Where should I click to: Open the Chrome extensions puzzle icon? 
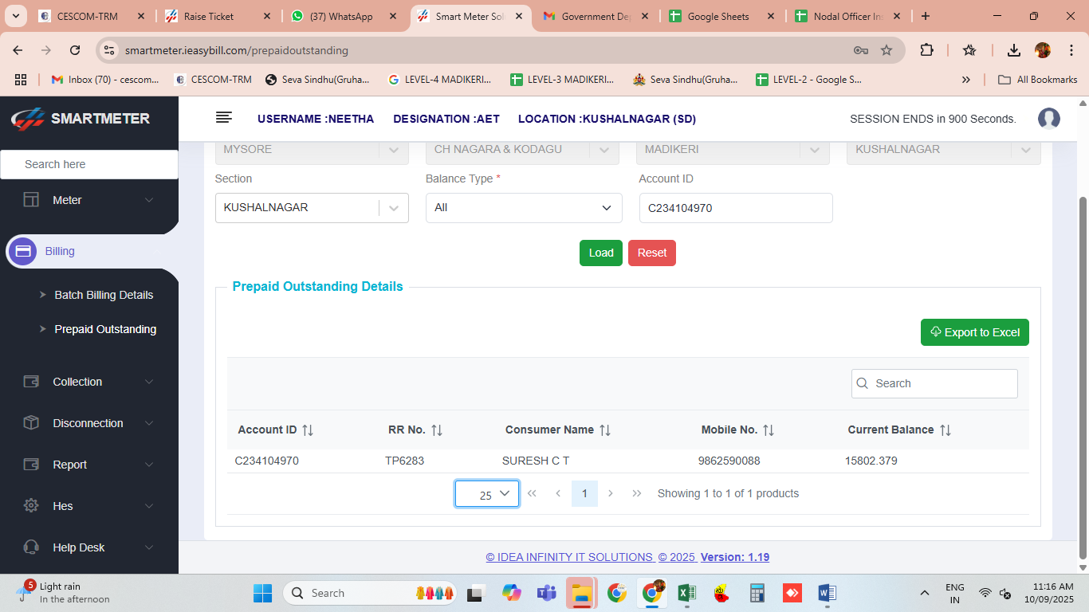tap(926, 50)
